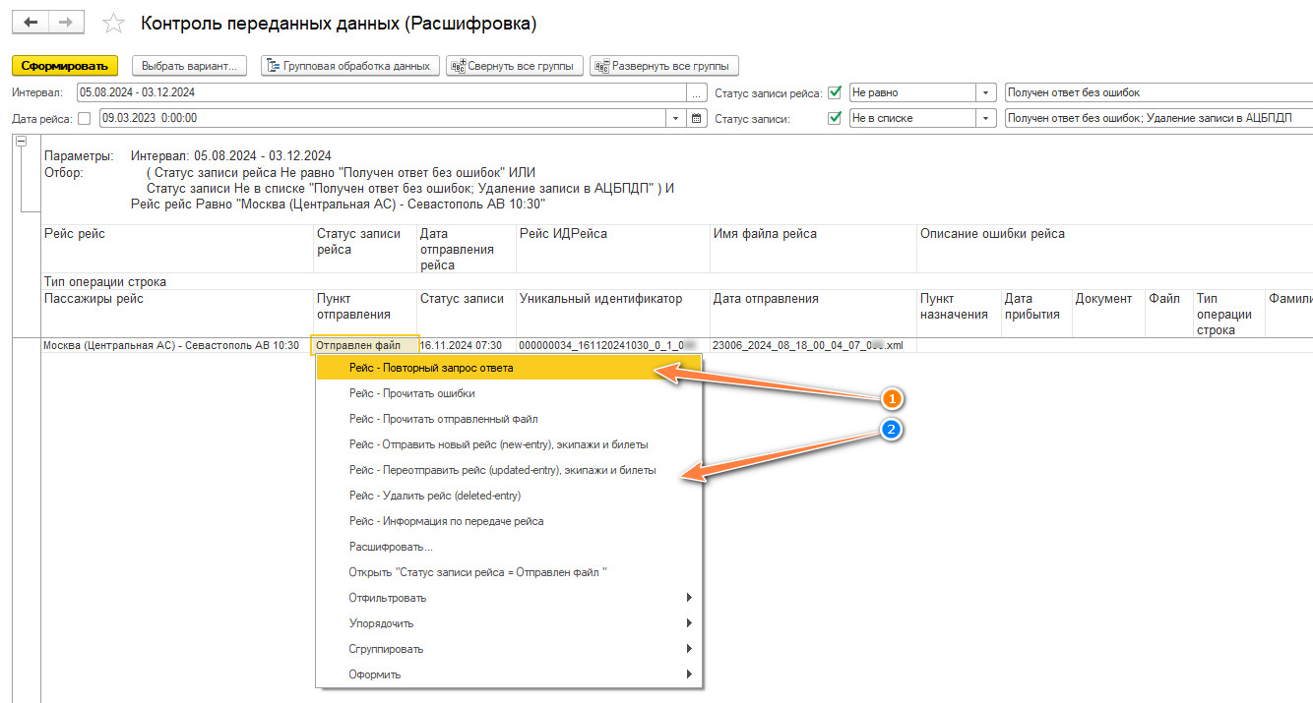
Task: Uncheck the Статус записи filter checkbox
Action: pyautogui.click(x=835, y=118)
